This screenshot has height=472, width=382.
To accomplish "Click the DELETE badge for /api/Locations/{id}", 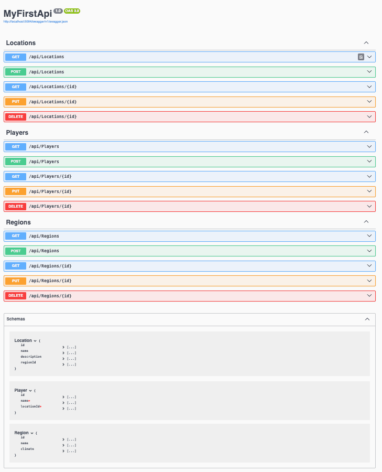I will [15, 116].
